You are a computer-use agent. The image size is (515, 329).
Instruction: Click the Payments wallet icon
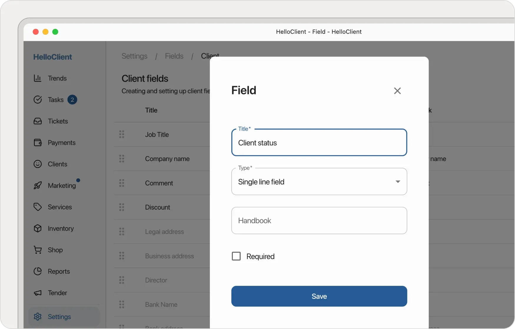pyautogui.click(x=38, y=142)
